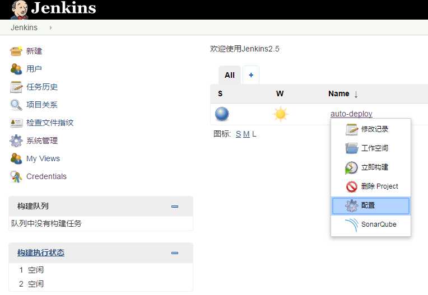This screenshot has height=295, width=428.
Task: Open the 检查文件指纹 link
Action: point(50,123)
